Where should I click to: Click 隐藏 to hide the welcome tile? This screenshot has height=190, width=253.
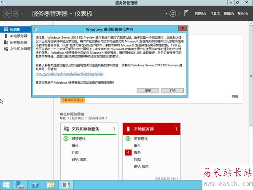coord(235,96)
